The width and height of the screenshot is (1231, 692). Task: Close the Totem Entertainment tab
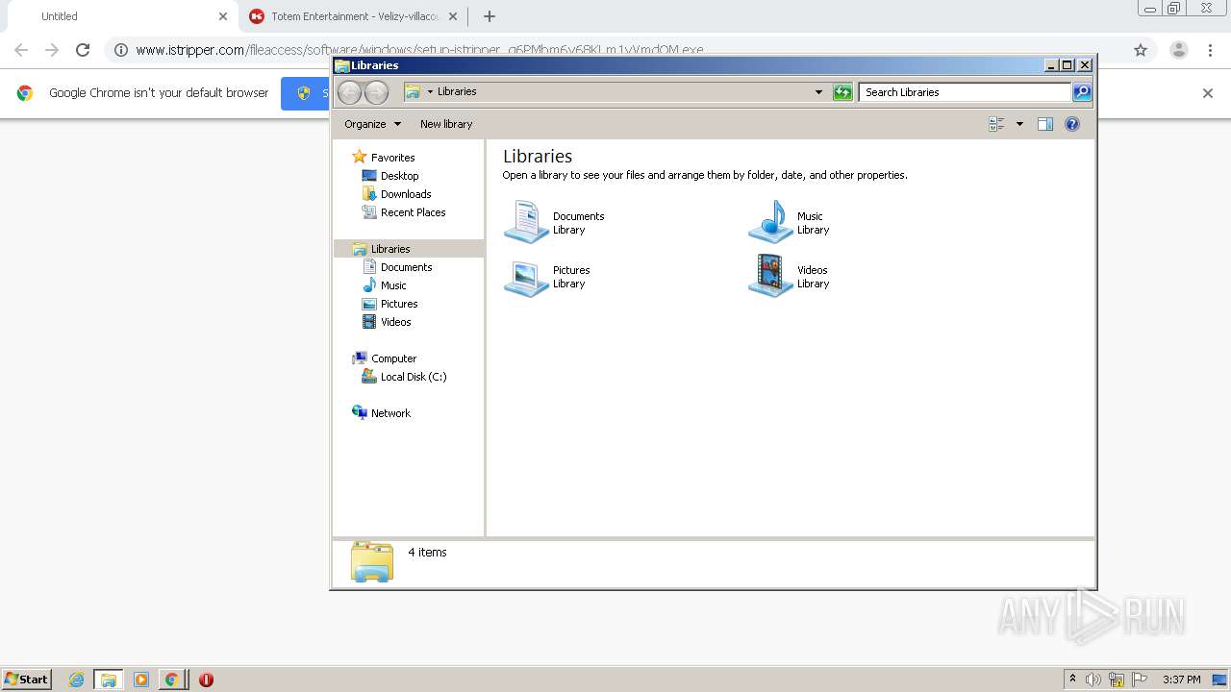(x=453, y=16)
